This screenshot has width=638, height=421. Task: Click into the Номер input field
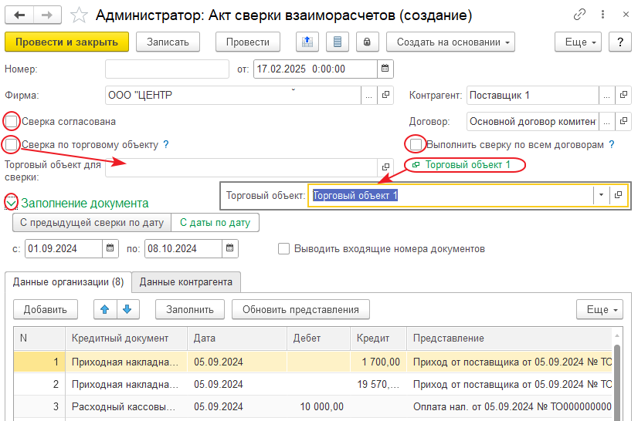click(167, 69)
